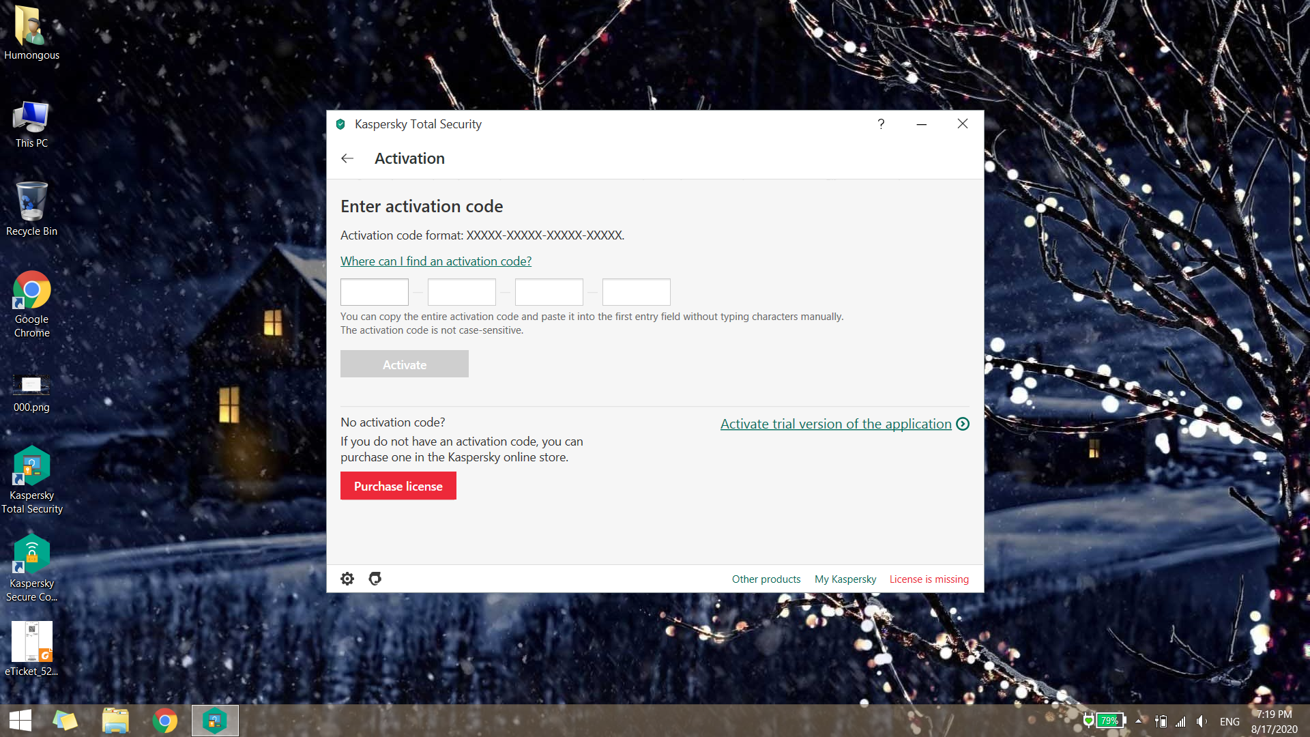Open Humongous folder on desktop
This screenshot has width=1310, height=737.
pyautogui.click(x=31, y=33)
